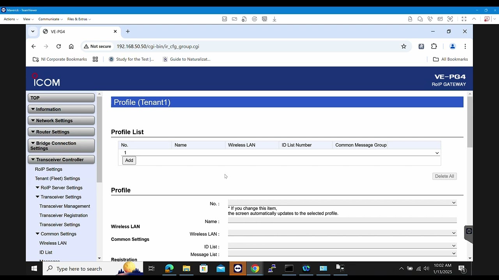Expand the Bridge Connection Settings section

coord(61,146)
